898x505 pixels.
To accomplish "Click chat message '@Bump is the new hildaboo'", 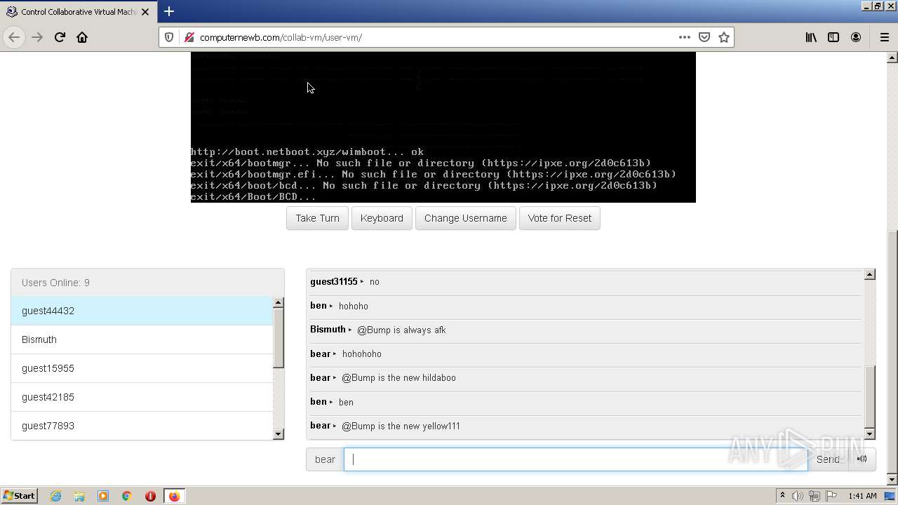I will (398, 377).
